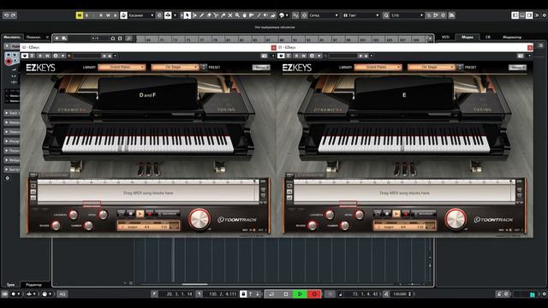The height and width of the screenshot is (308, 548).
Task: Open the Grand Piano library dropdown in left EZkeys
Action: coord(122,67)
